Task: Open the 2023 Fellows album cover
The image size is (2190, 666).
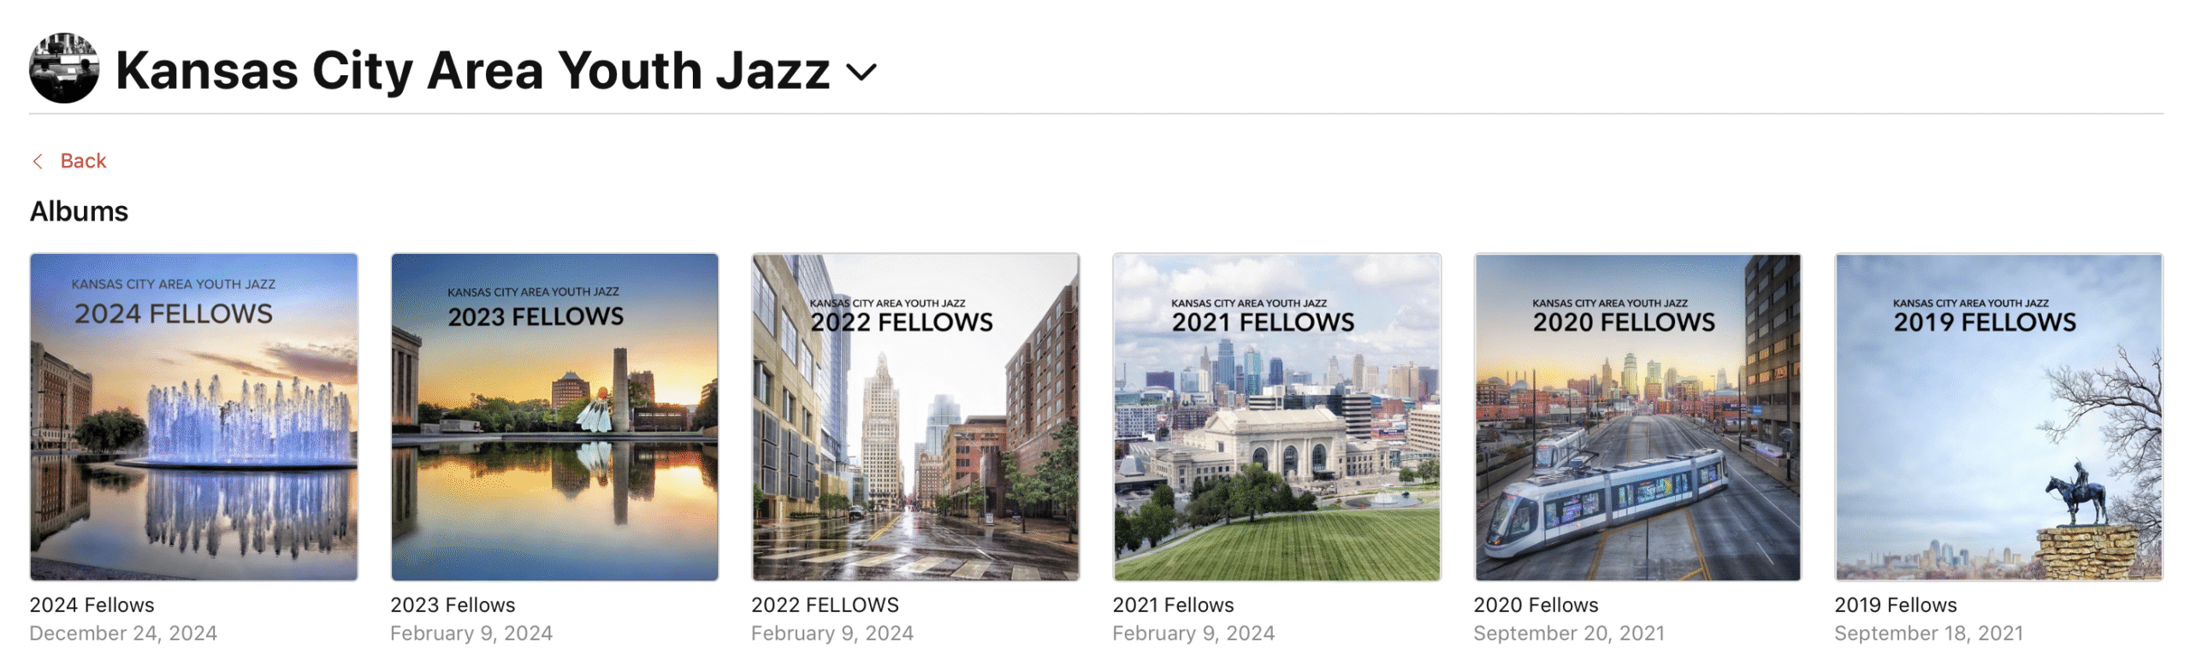Action: coord(554,416)
